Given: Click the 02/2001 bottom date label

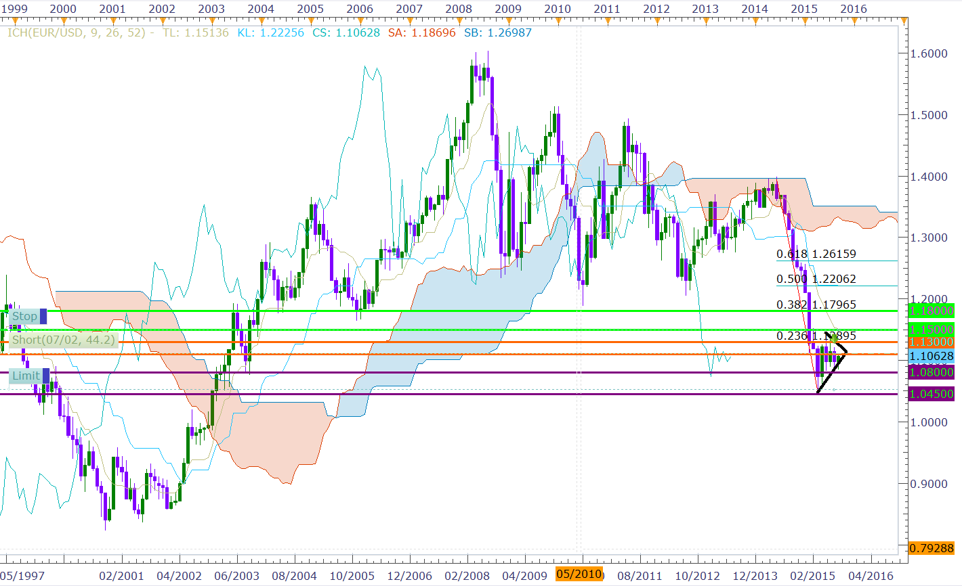Looking at the screenshot, I should click(121, 576).
